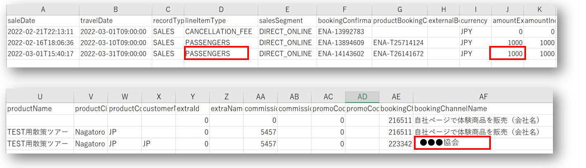
Task: Select the saleDate header cell
Action: 42,20
